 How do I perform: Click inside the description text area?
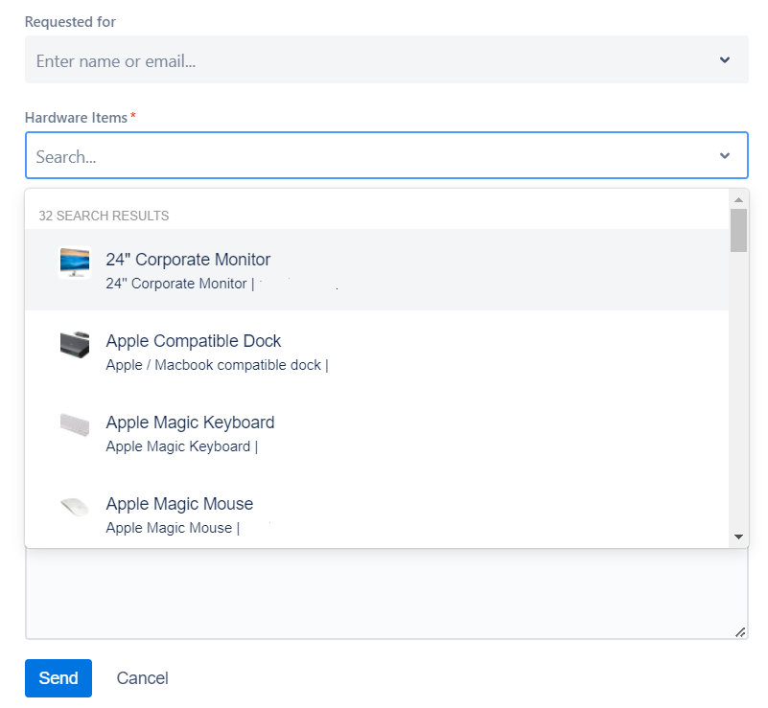tap(386, 593)
